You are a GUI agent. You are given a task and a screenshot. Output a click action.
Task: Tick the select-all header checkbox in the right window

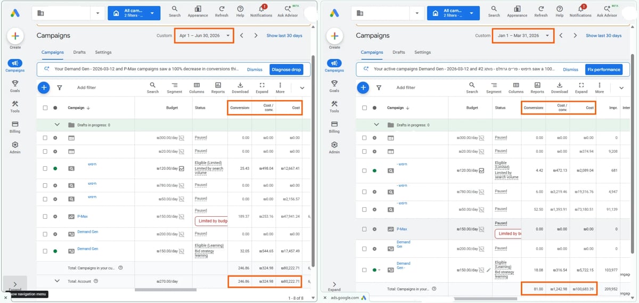point(364,108)
